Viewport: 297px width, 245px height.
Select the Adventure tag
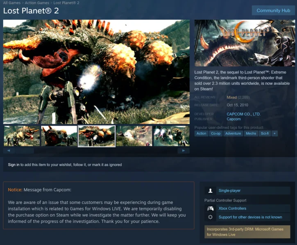[x=233, y=134]
